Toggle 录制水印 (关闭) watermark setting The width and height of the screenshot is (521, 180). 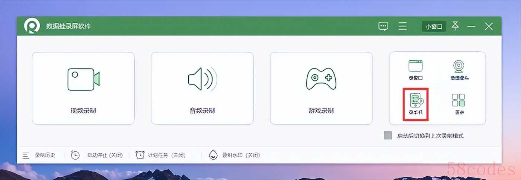234,155
